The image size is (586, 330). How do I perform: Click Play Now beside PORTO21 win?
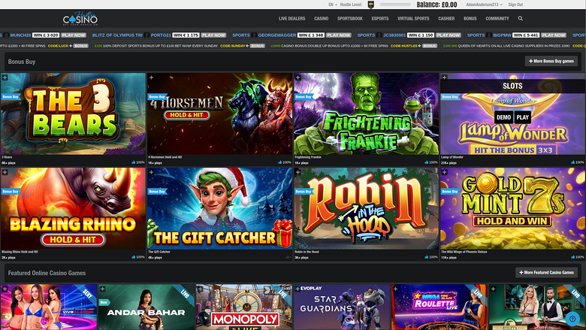pyautogui.click(x=213, y=35)
